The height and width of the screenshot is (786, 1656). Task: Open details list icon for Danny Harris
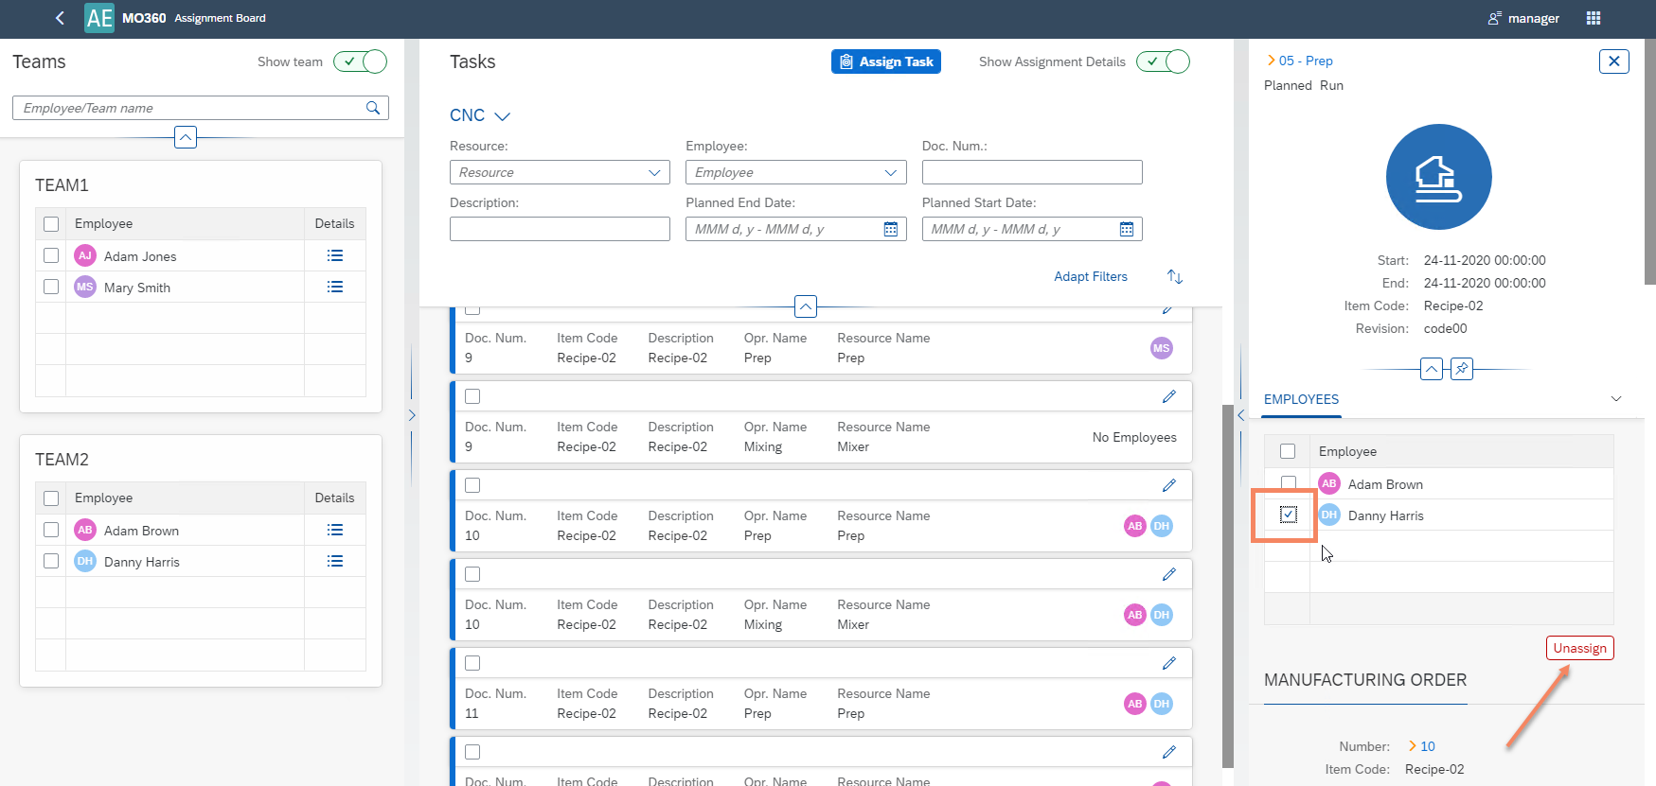(x=334, y=562)
